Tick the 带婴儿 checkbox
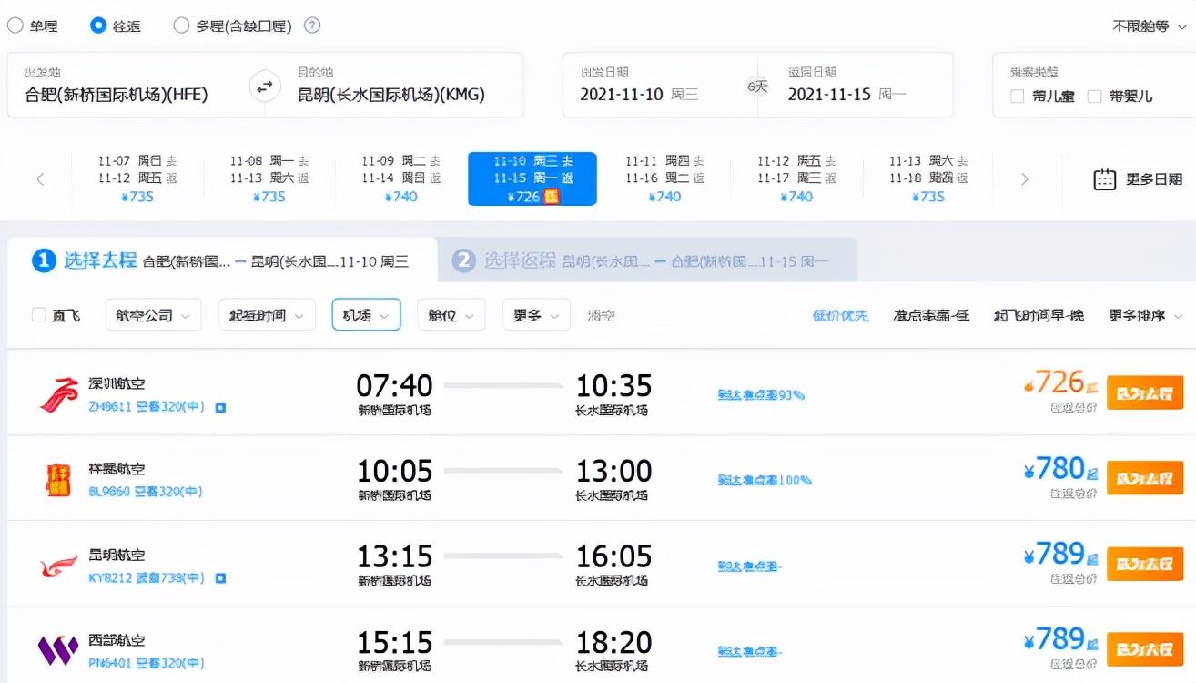The height and width of the screenshot is (683, 1196). tap(1095, 96)
